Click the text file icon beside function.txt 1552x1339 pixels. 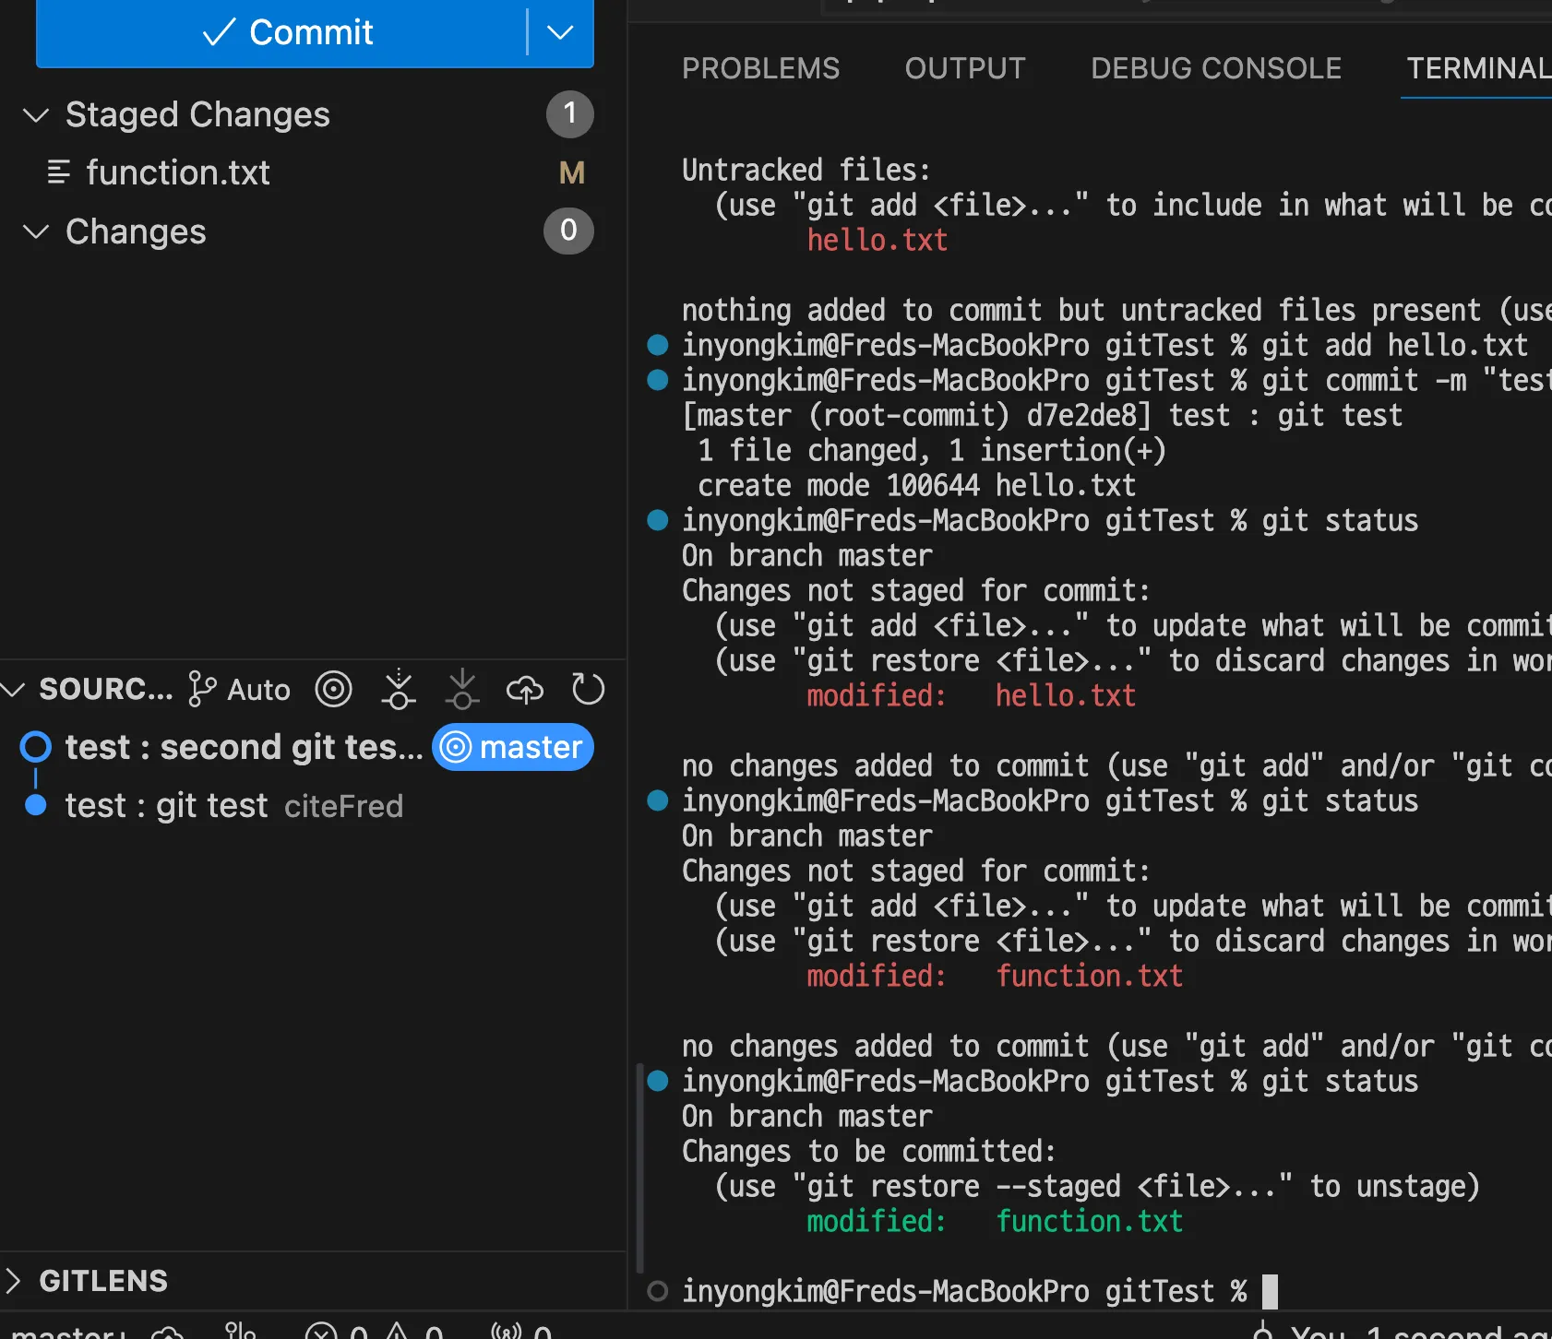[59, 172]
